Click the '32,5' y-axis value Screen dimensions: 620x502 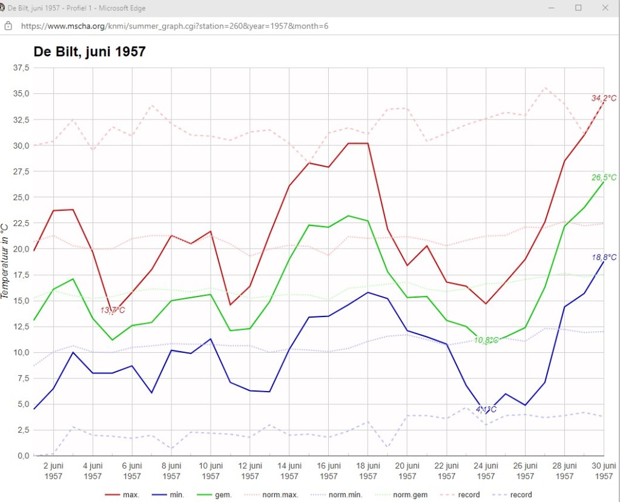point(21,119)
